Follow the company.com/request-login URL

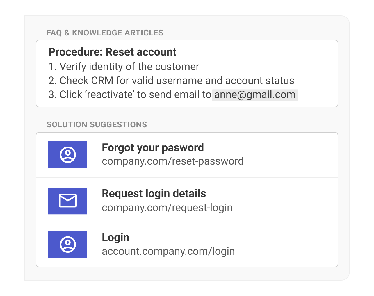coord(167,208)
